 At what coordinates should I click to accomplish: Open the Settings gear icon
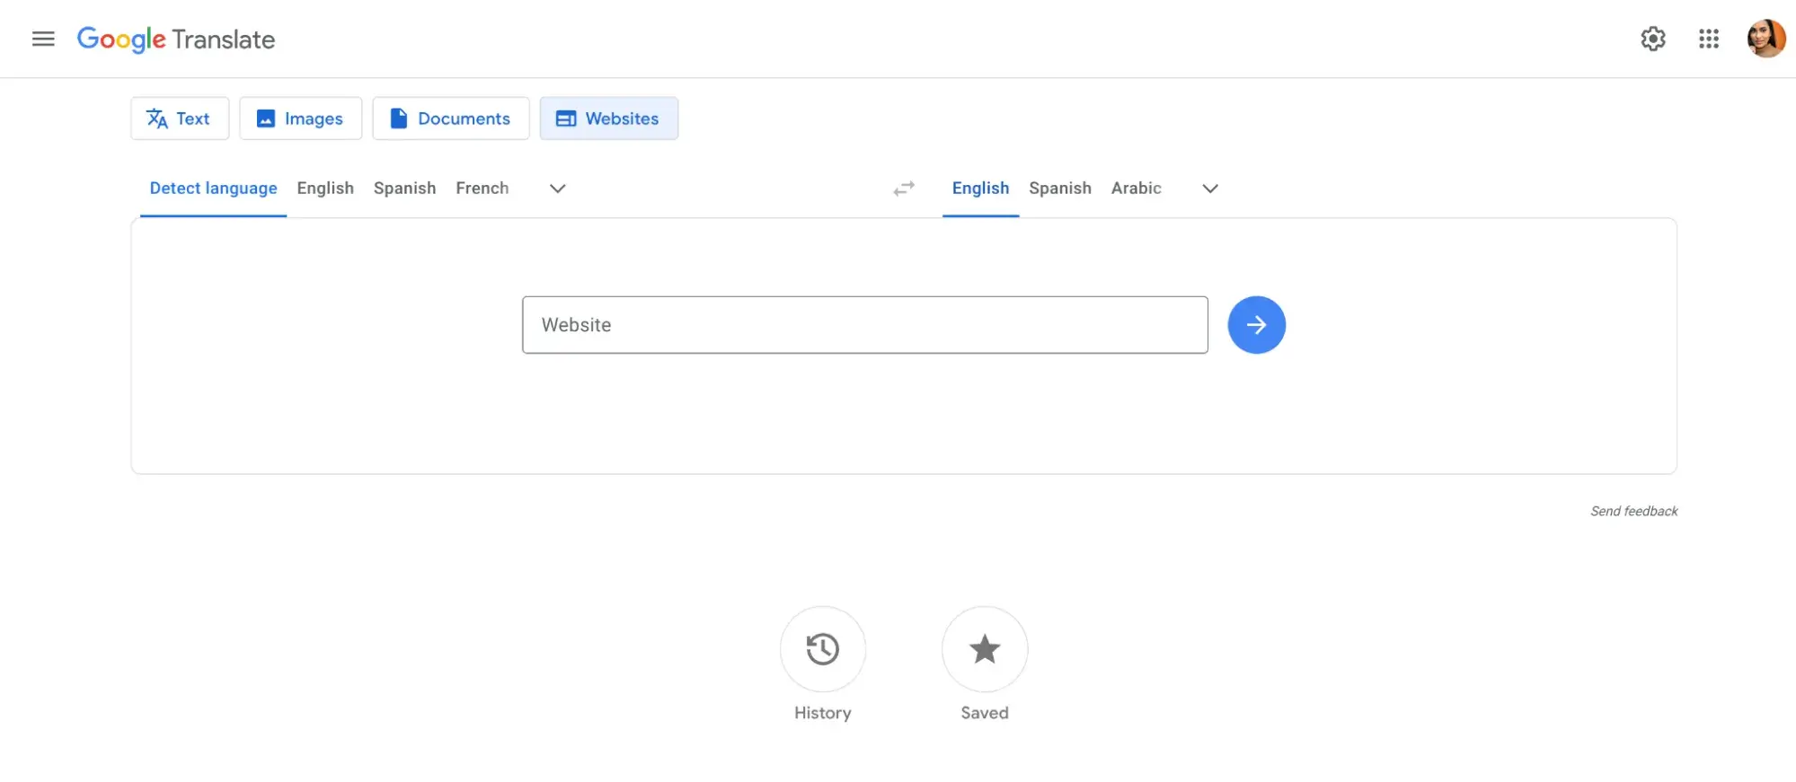[x=1652, y=39]
